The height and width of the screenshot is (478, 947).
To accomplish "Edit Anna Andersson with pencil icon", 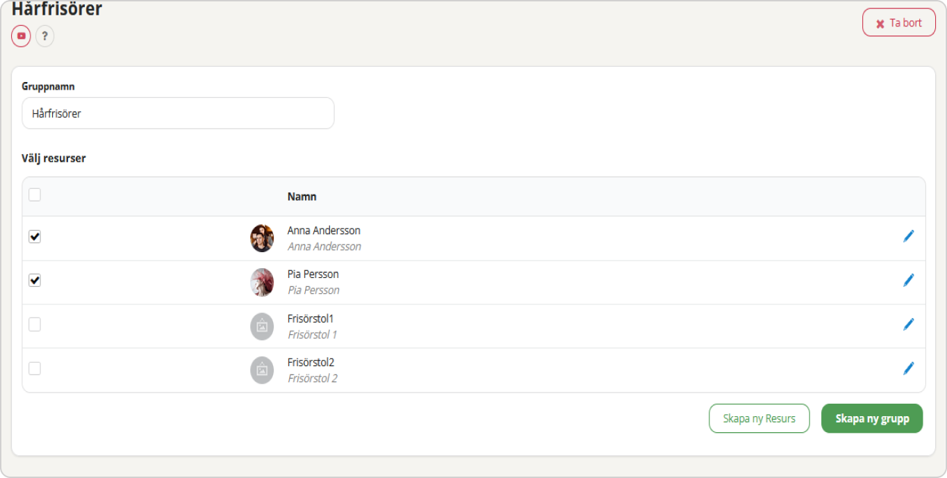I will click(908, 236).
